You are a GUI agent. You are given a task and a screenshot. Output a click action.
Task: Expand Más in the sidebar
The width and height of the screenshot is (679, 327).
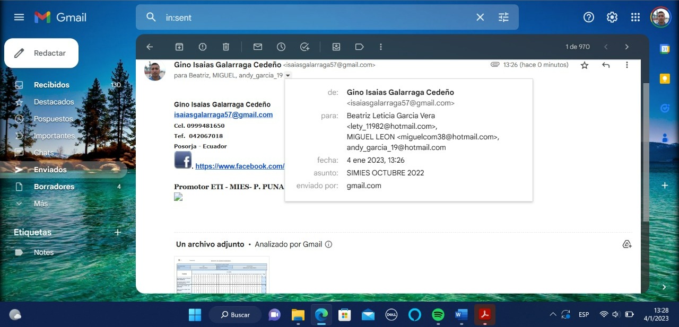tap(40, 204)
